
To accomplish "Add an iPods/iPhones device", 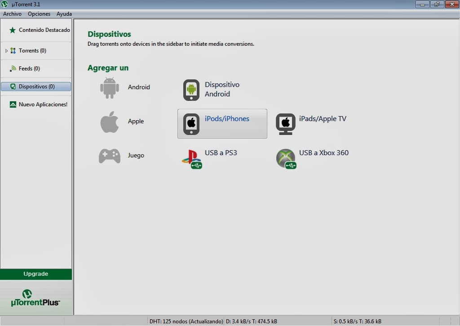I will coord(222,124).
